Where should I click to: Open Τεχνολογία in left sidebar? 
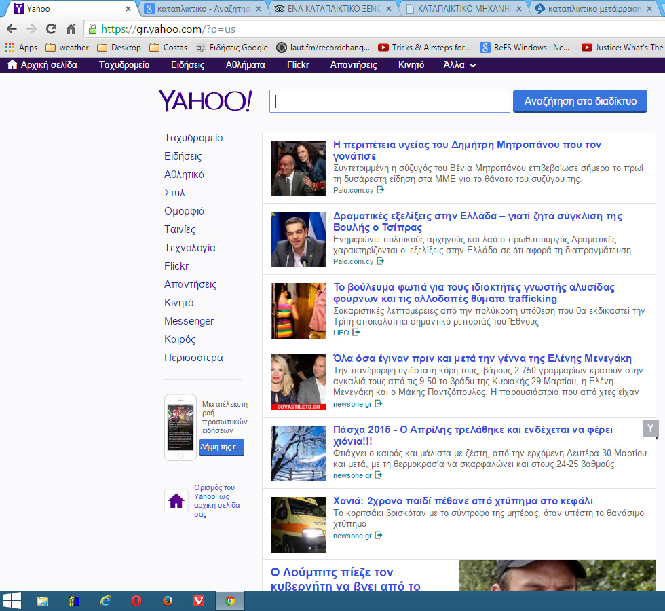(x=189, y=247)
